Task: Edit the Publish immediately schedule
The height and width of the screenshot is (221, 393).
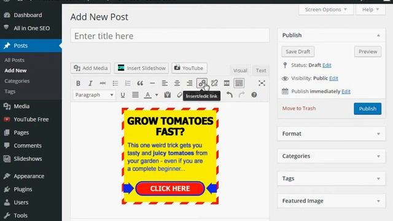Action: pos(346,91)
